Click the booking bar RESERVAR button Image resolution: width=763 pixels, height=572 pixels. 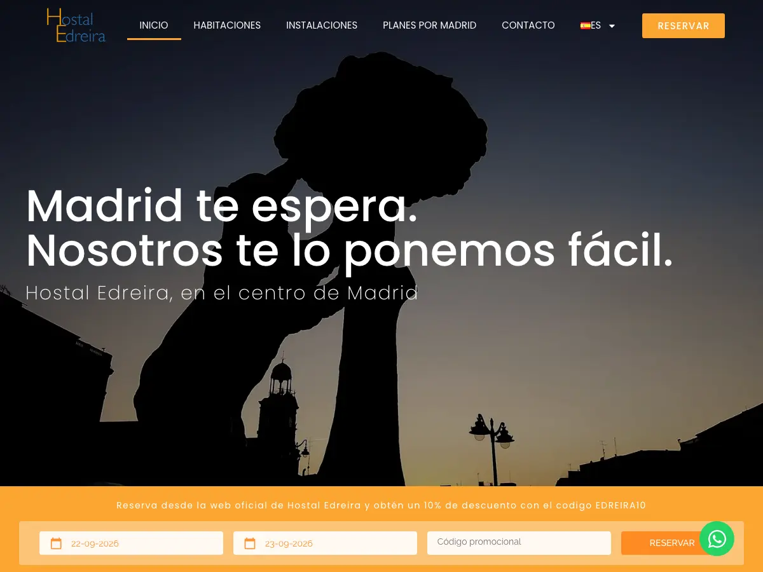coord(672,543)
